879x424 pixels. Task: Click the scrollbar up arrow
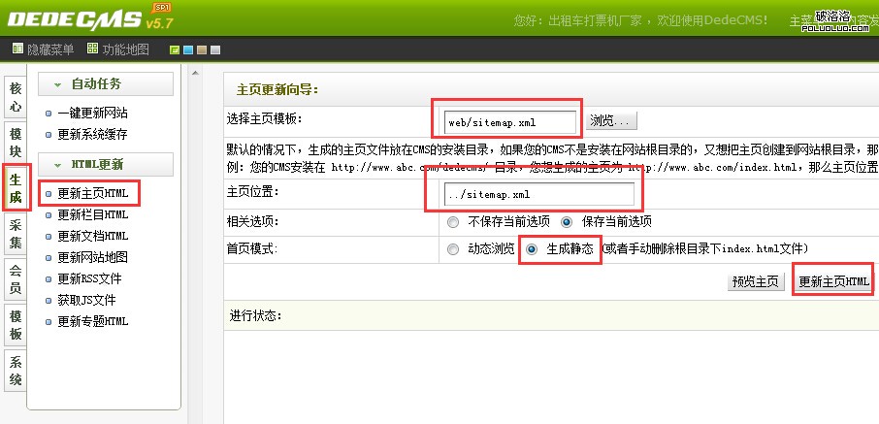click(195, 73)
